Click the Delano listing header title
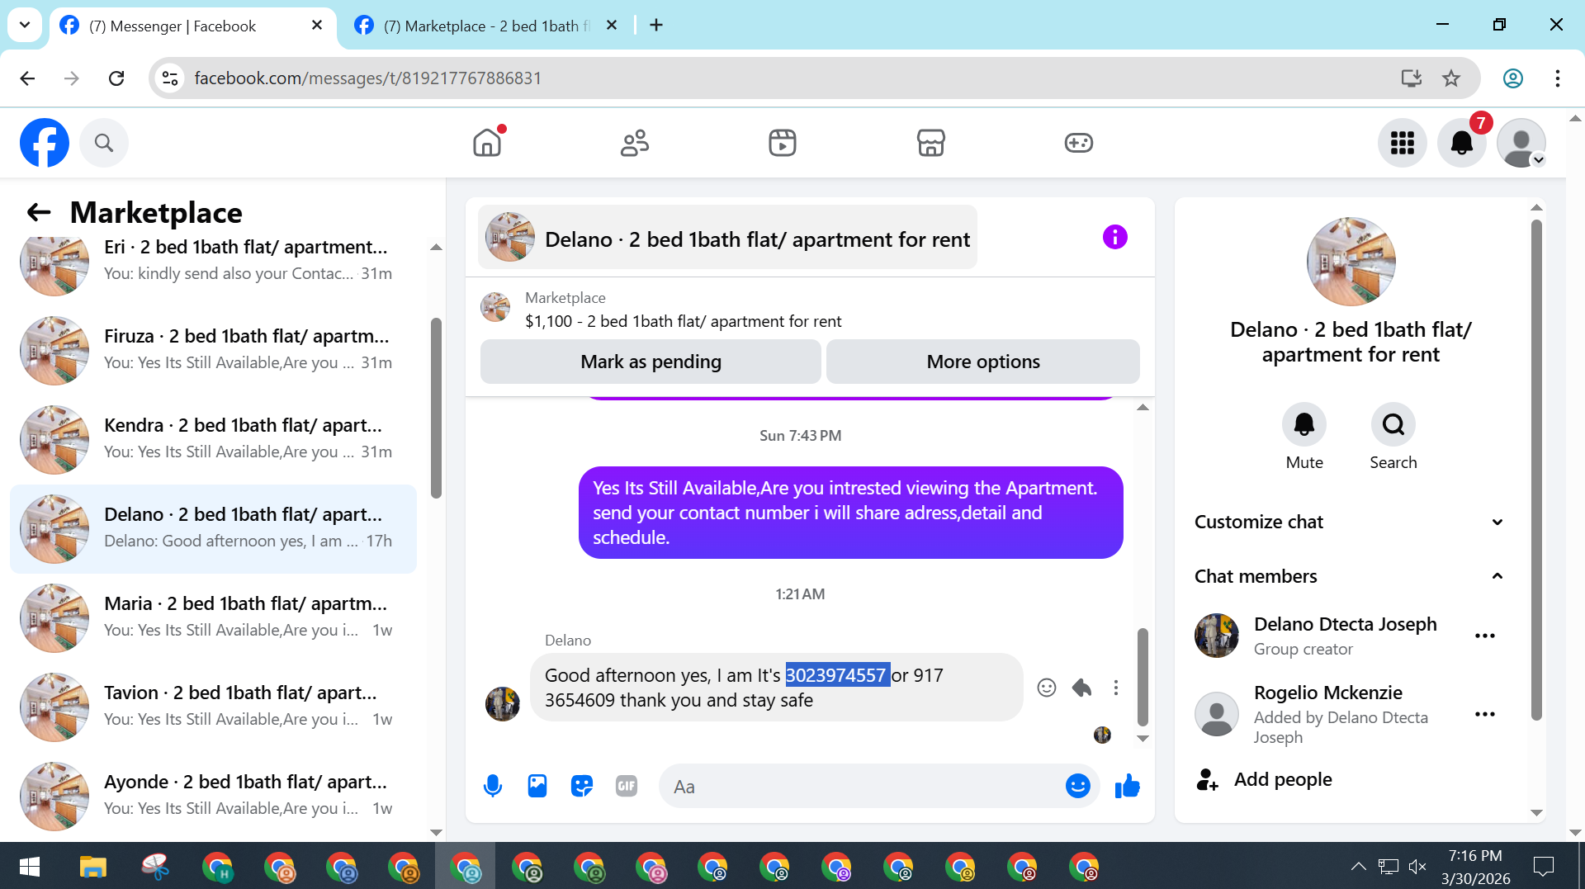The height and width of the screenshot is (889, 1585). tap(757, 239)
